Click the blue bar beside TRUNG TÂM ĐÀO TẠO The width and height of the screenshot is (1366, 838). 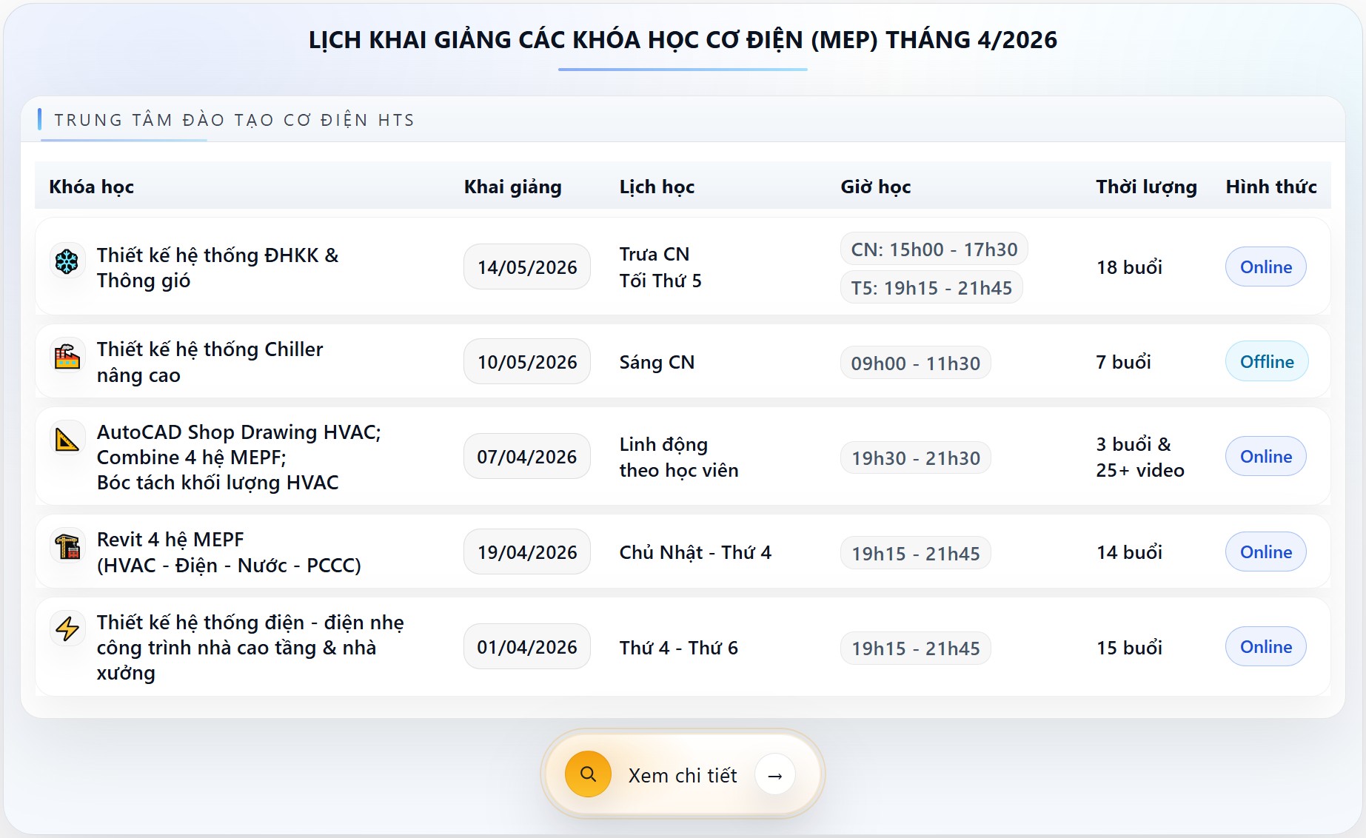pyautogui.click(x=41, y=119)
